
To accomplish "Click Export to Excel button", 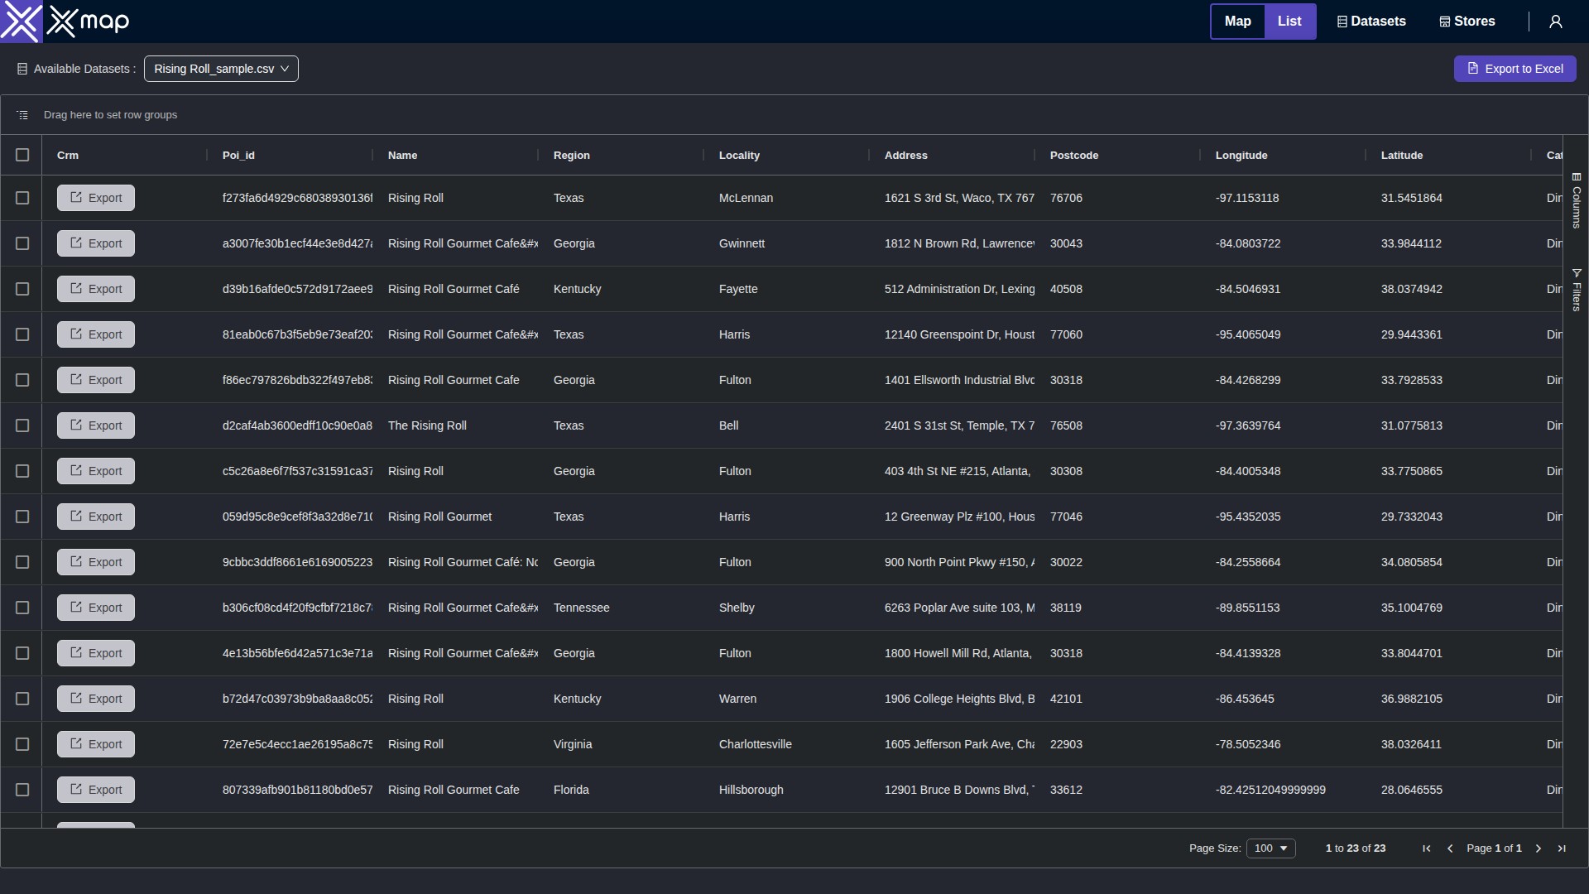I will (1515, 69).
